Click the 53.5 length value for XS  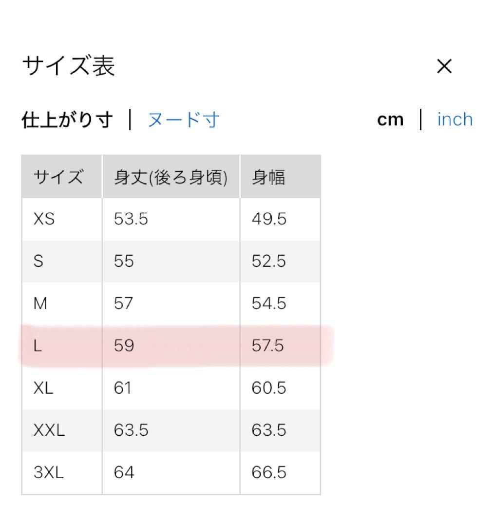click(x=131, y=219)
